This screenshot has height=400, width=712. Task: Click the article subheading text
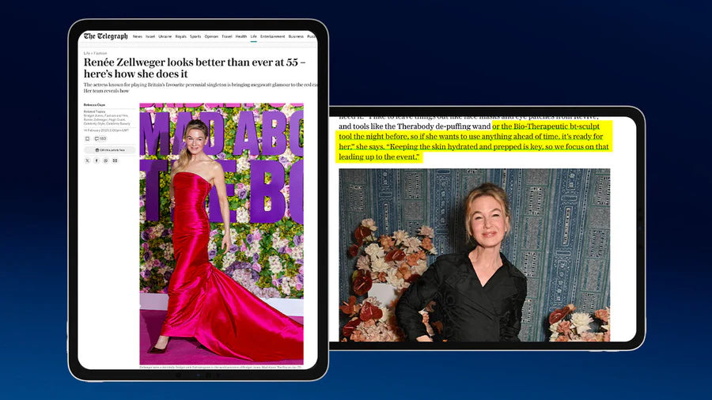click(200, 88)
